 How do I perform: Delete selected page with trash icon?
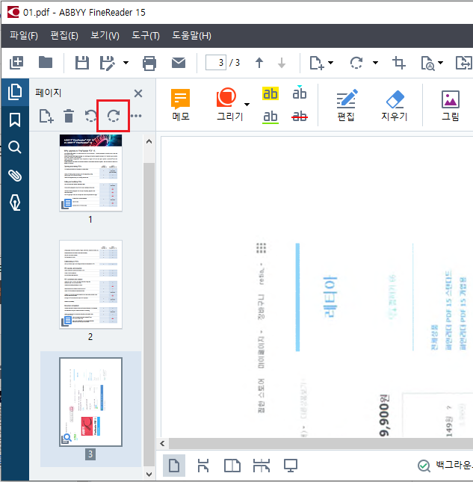(x=69, y=116)
